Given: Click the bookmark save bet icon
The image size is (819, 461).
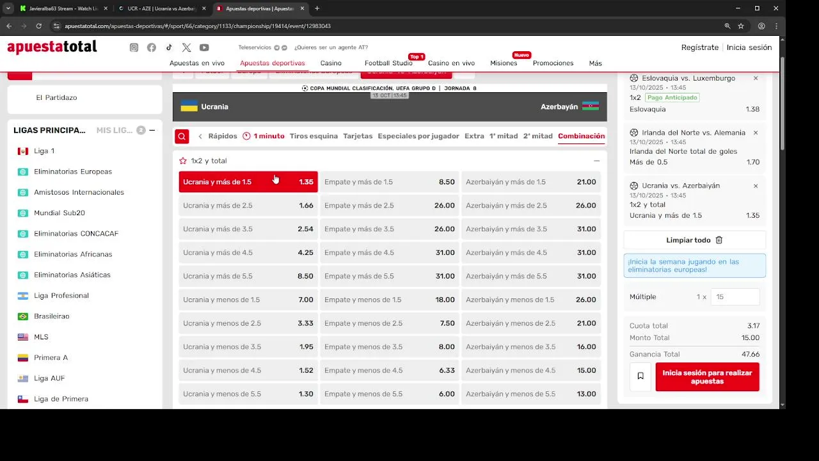Looking at the screenshot, I should pos(640,376).
